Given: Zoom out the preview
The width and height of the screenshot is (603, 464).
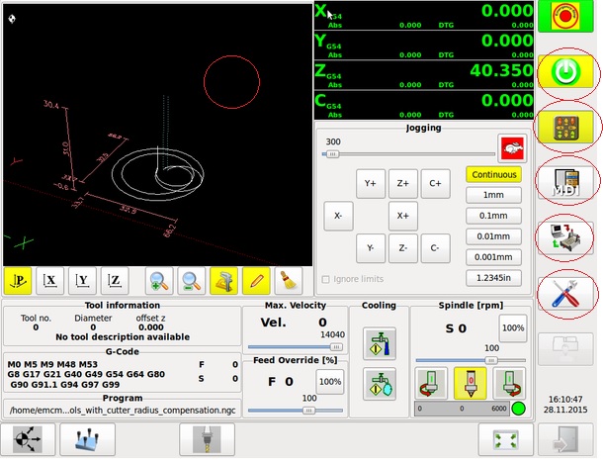Looking at the screenshot, I should [192, 281].
